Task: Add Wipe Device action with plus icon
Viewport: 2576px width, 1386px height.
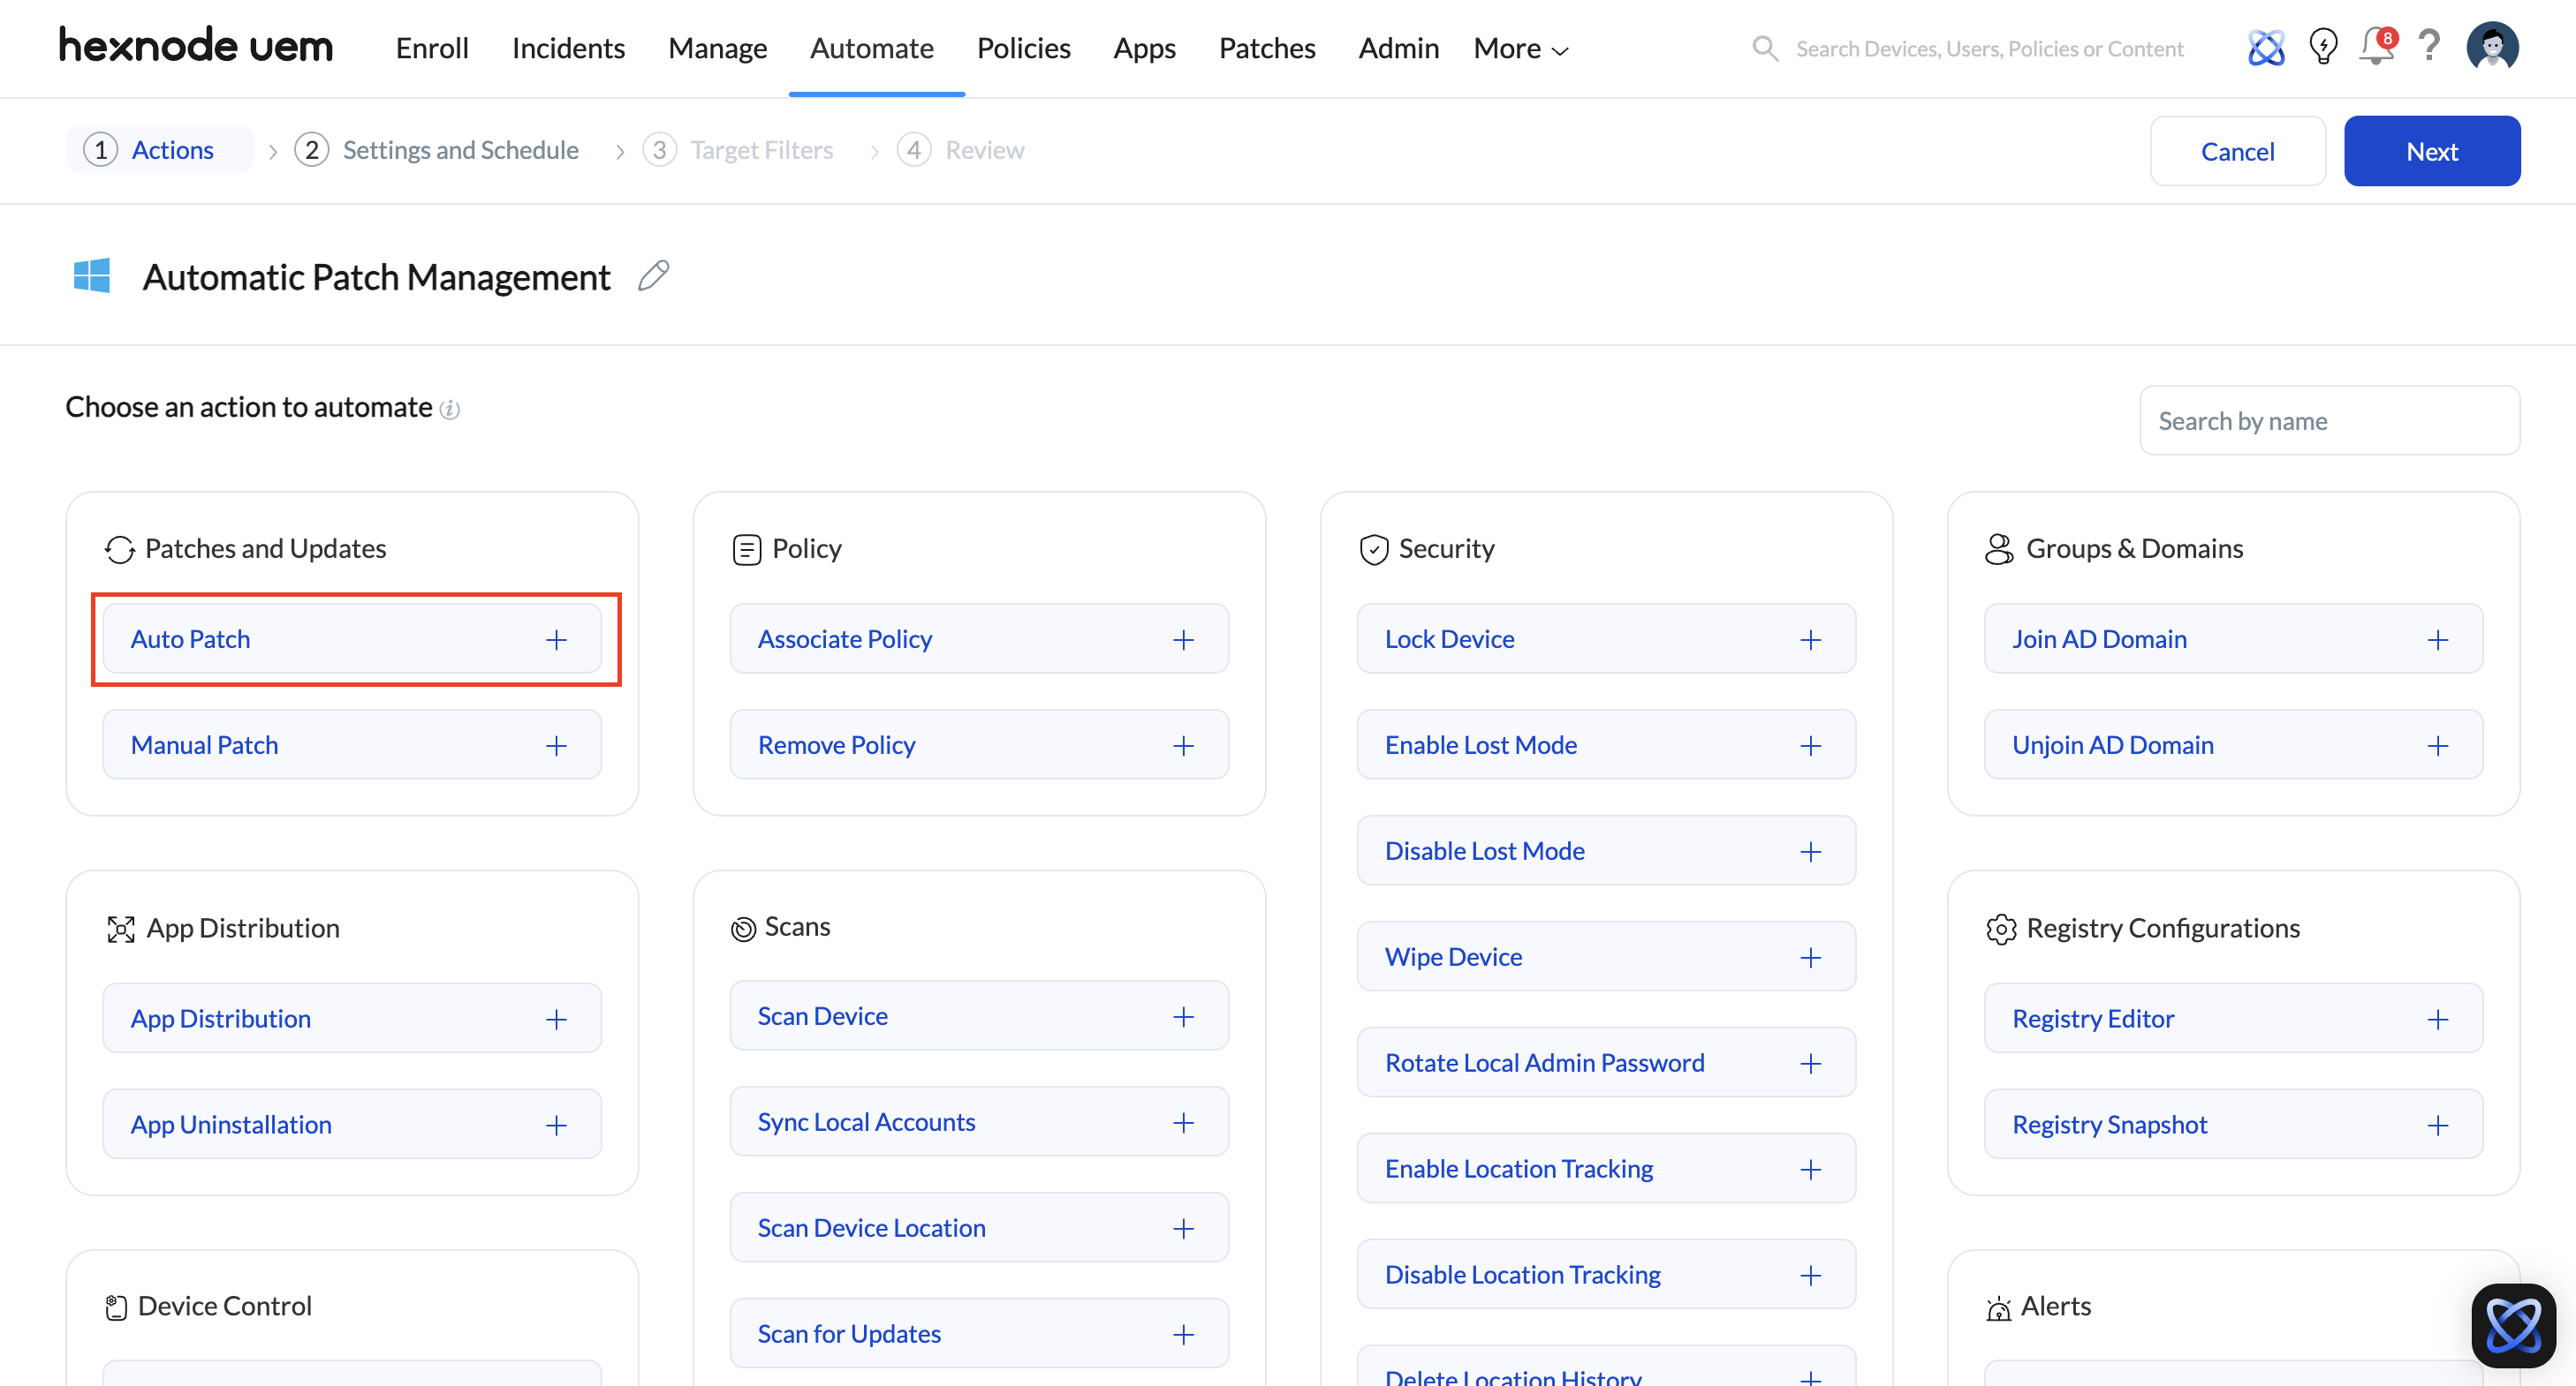Action: (1810, 957)
